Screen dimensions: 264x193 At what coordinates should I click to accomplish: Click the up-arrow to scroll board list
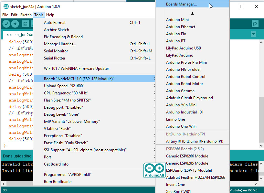(193, 14)
